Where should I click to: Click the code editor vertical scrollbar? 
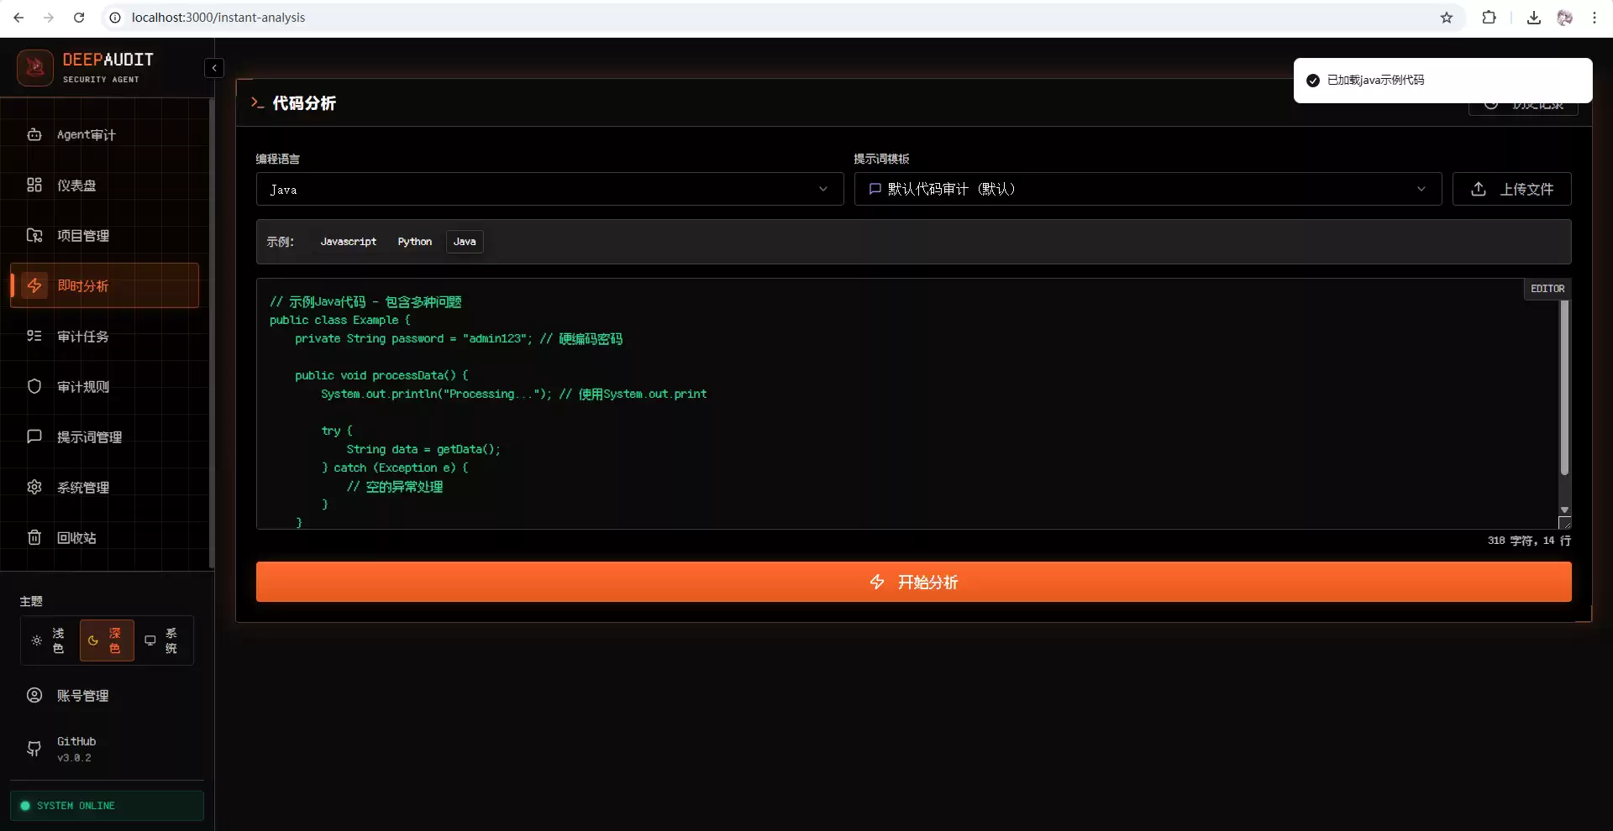pyautogui.click(x=1564, y=388)
